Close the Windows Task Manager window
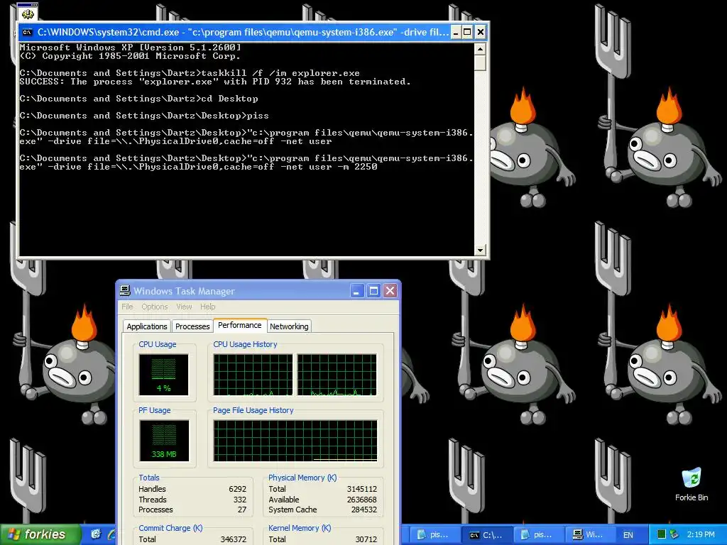Viewport: 727px width, 545px height. click(390, 291)
